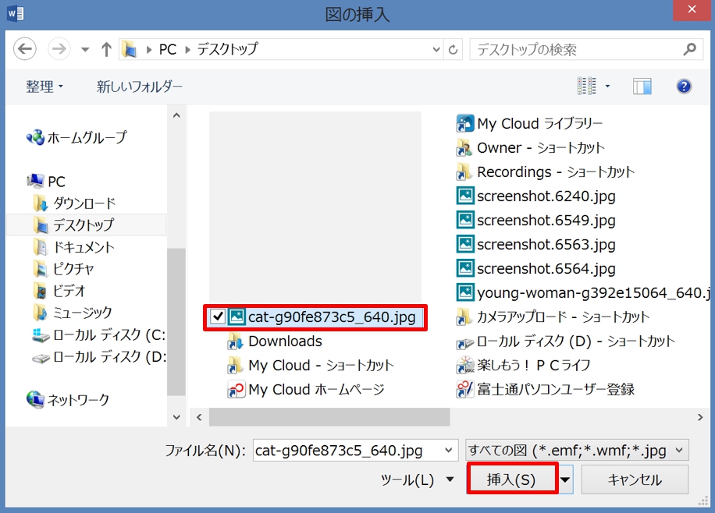Image resolution: width=715 pixels, height=513 pixels.
Task: Click the search magnifier icon
Action: (x=689, y=49)
